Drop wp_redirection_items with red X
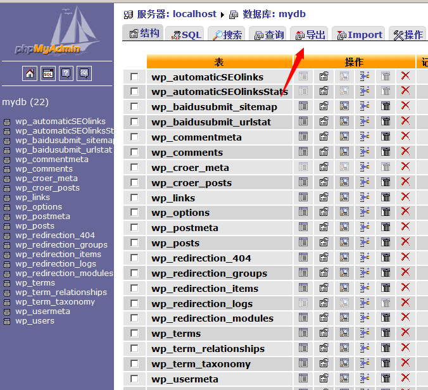The height and width of the screenshot is (390, 428). [x=405, y=287]
